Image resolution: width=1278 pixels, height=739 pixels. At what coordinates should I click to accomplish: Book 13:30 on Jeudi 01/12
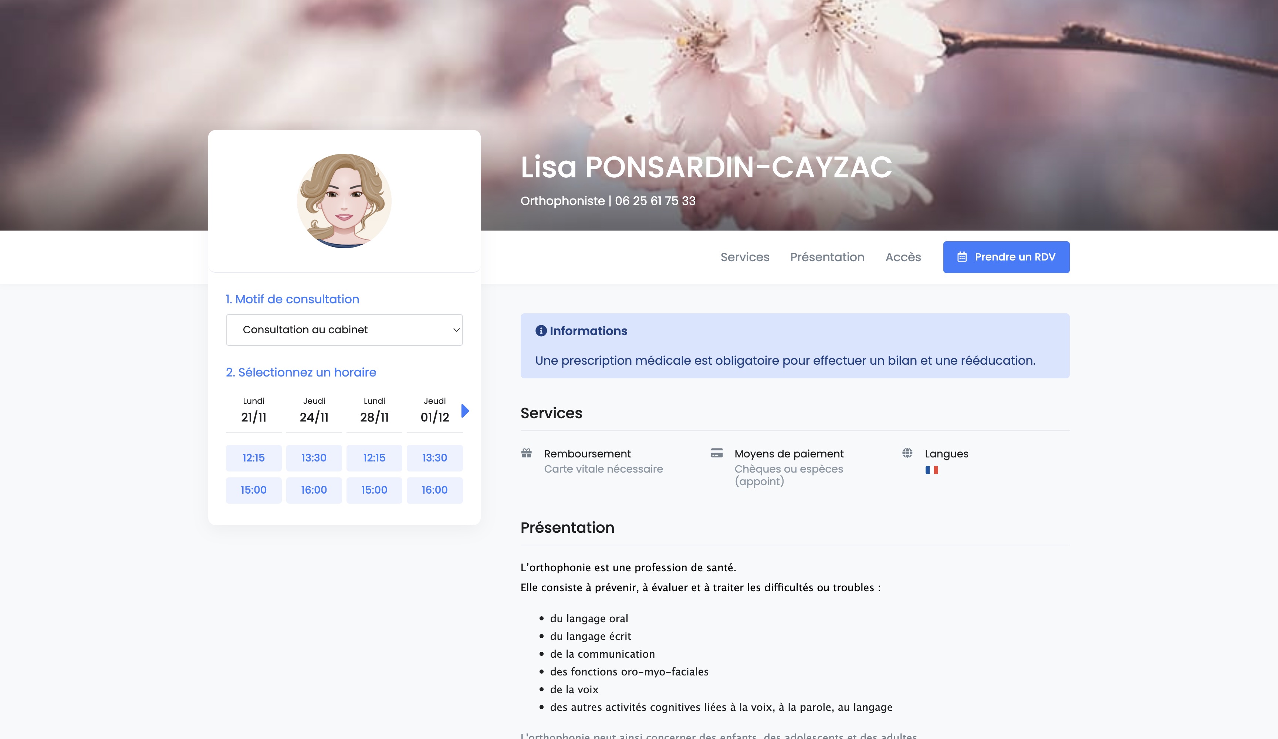coord(435,458)
